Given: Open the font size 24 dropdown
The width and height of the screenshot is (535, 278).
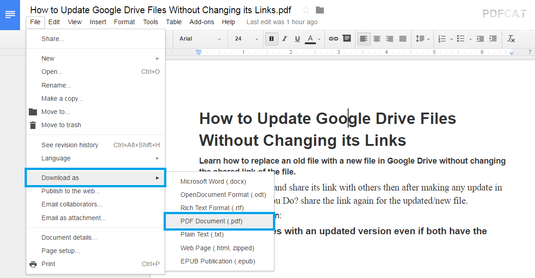Looking at the screenshot, I should [247, 39].
